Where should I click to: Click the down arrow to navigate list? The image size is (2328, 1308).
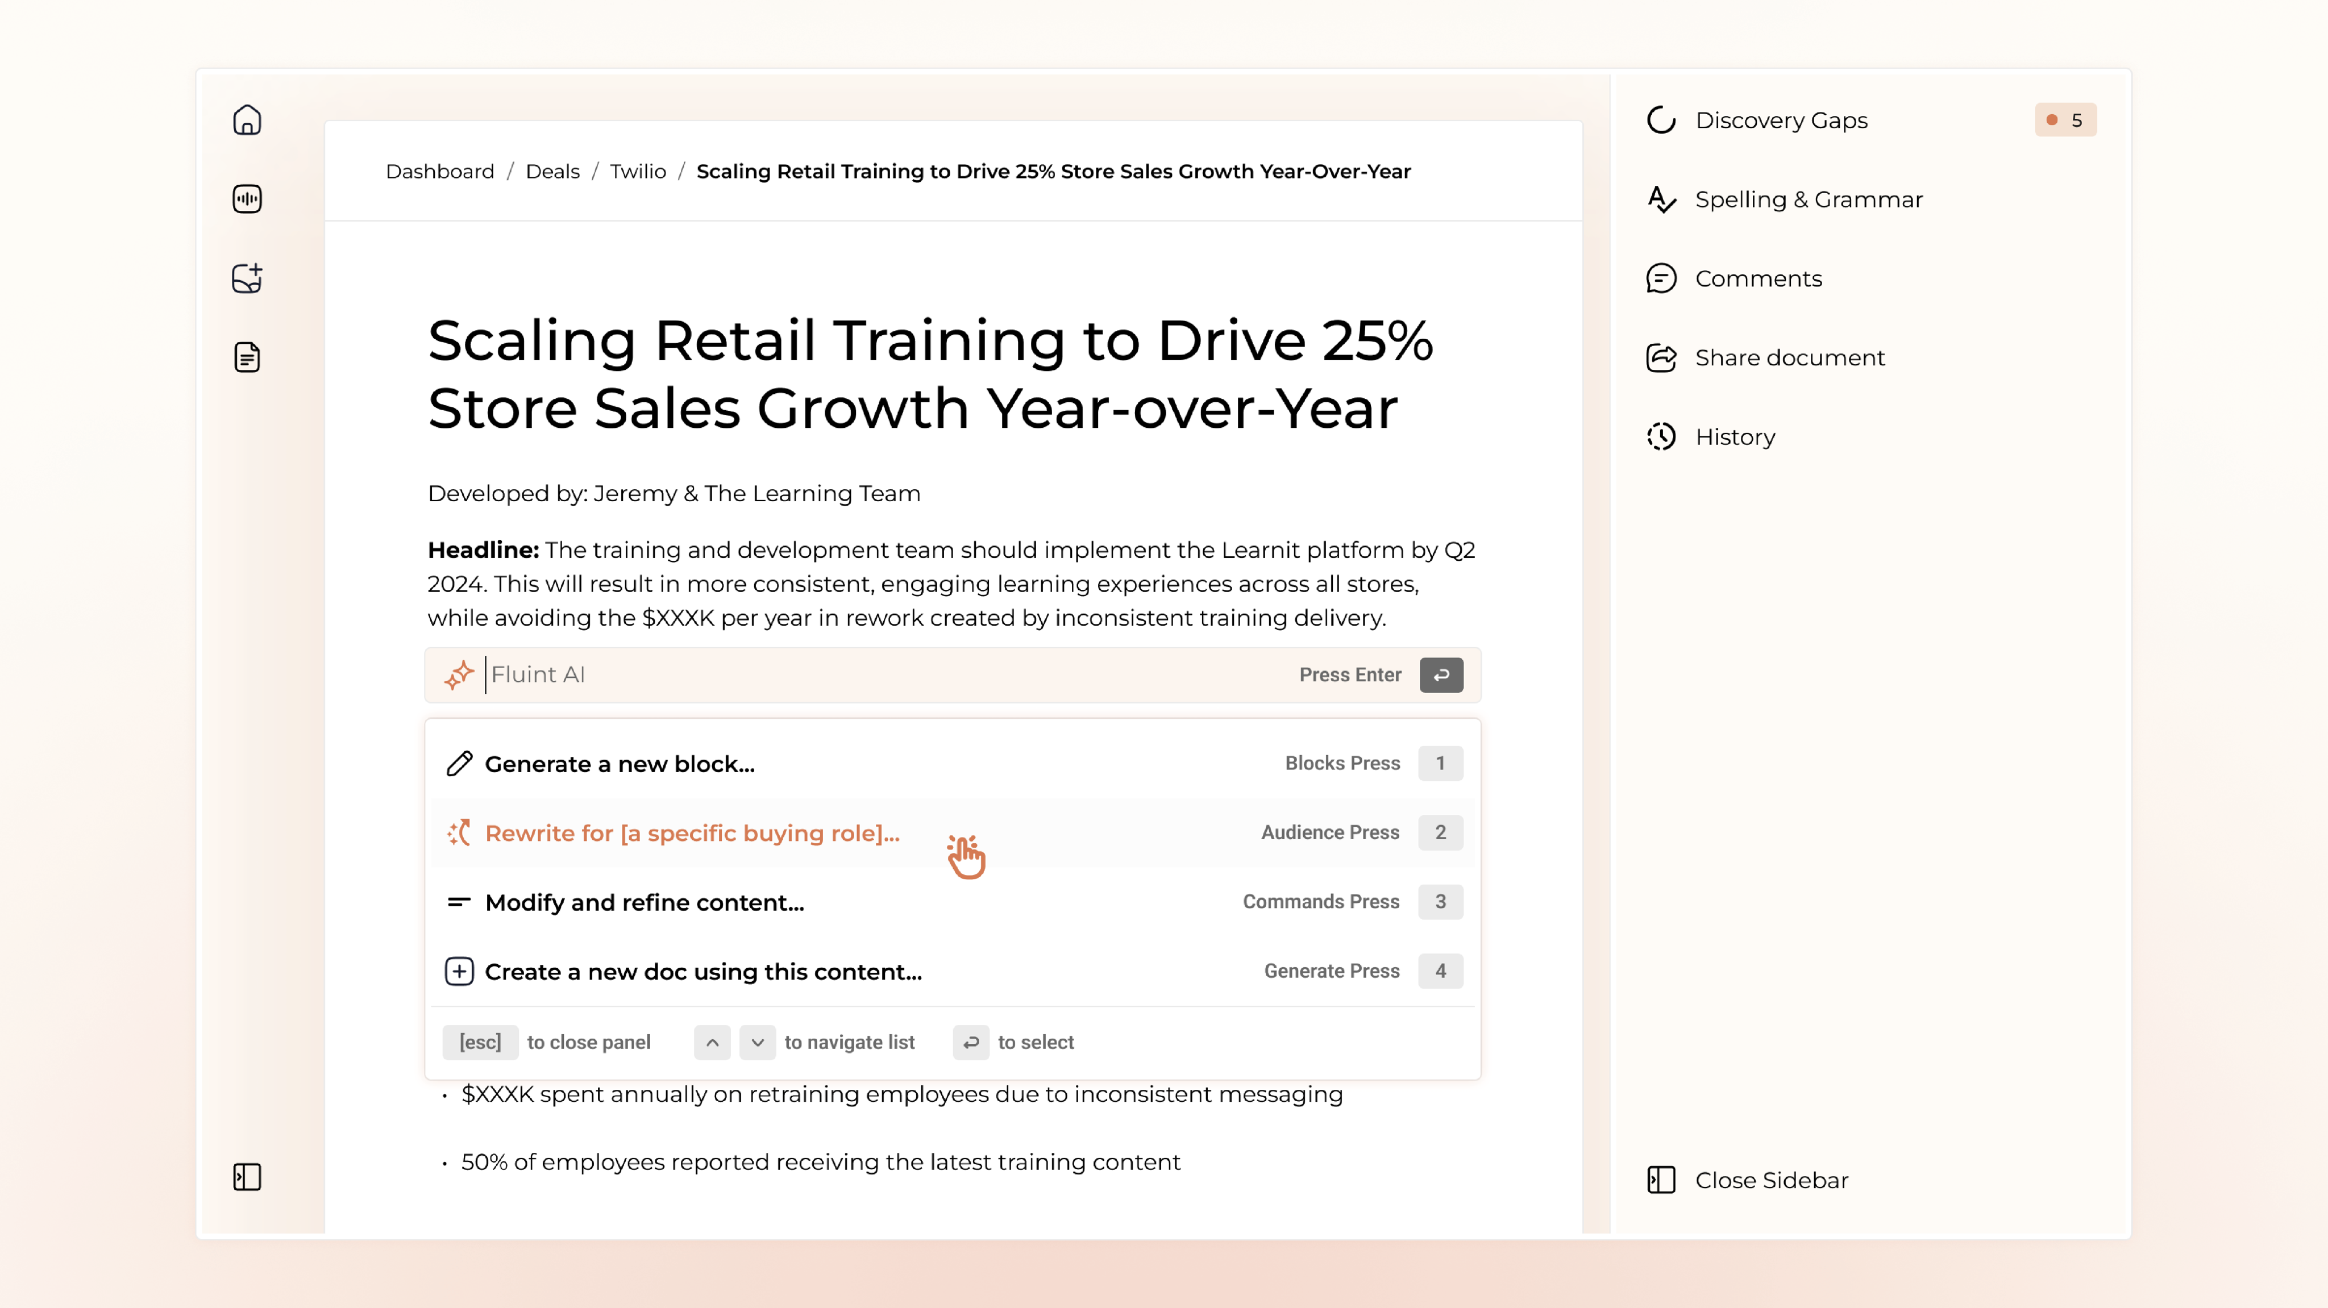click(x=757, y=1043)
